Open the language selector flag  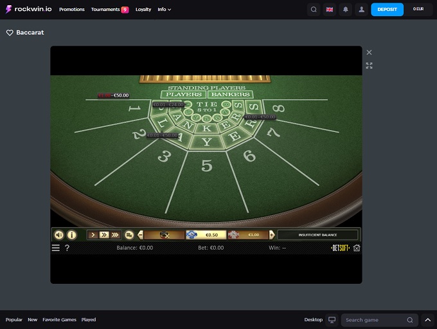(x=330, y=10)
